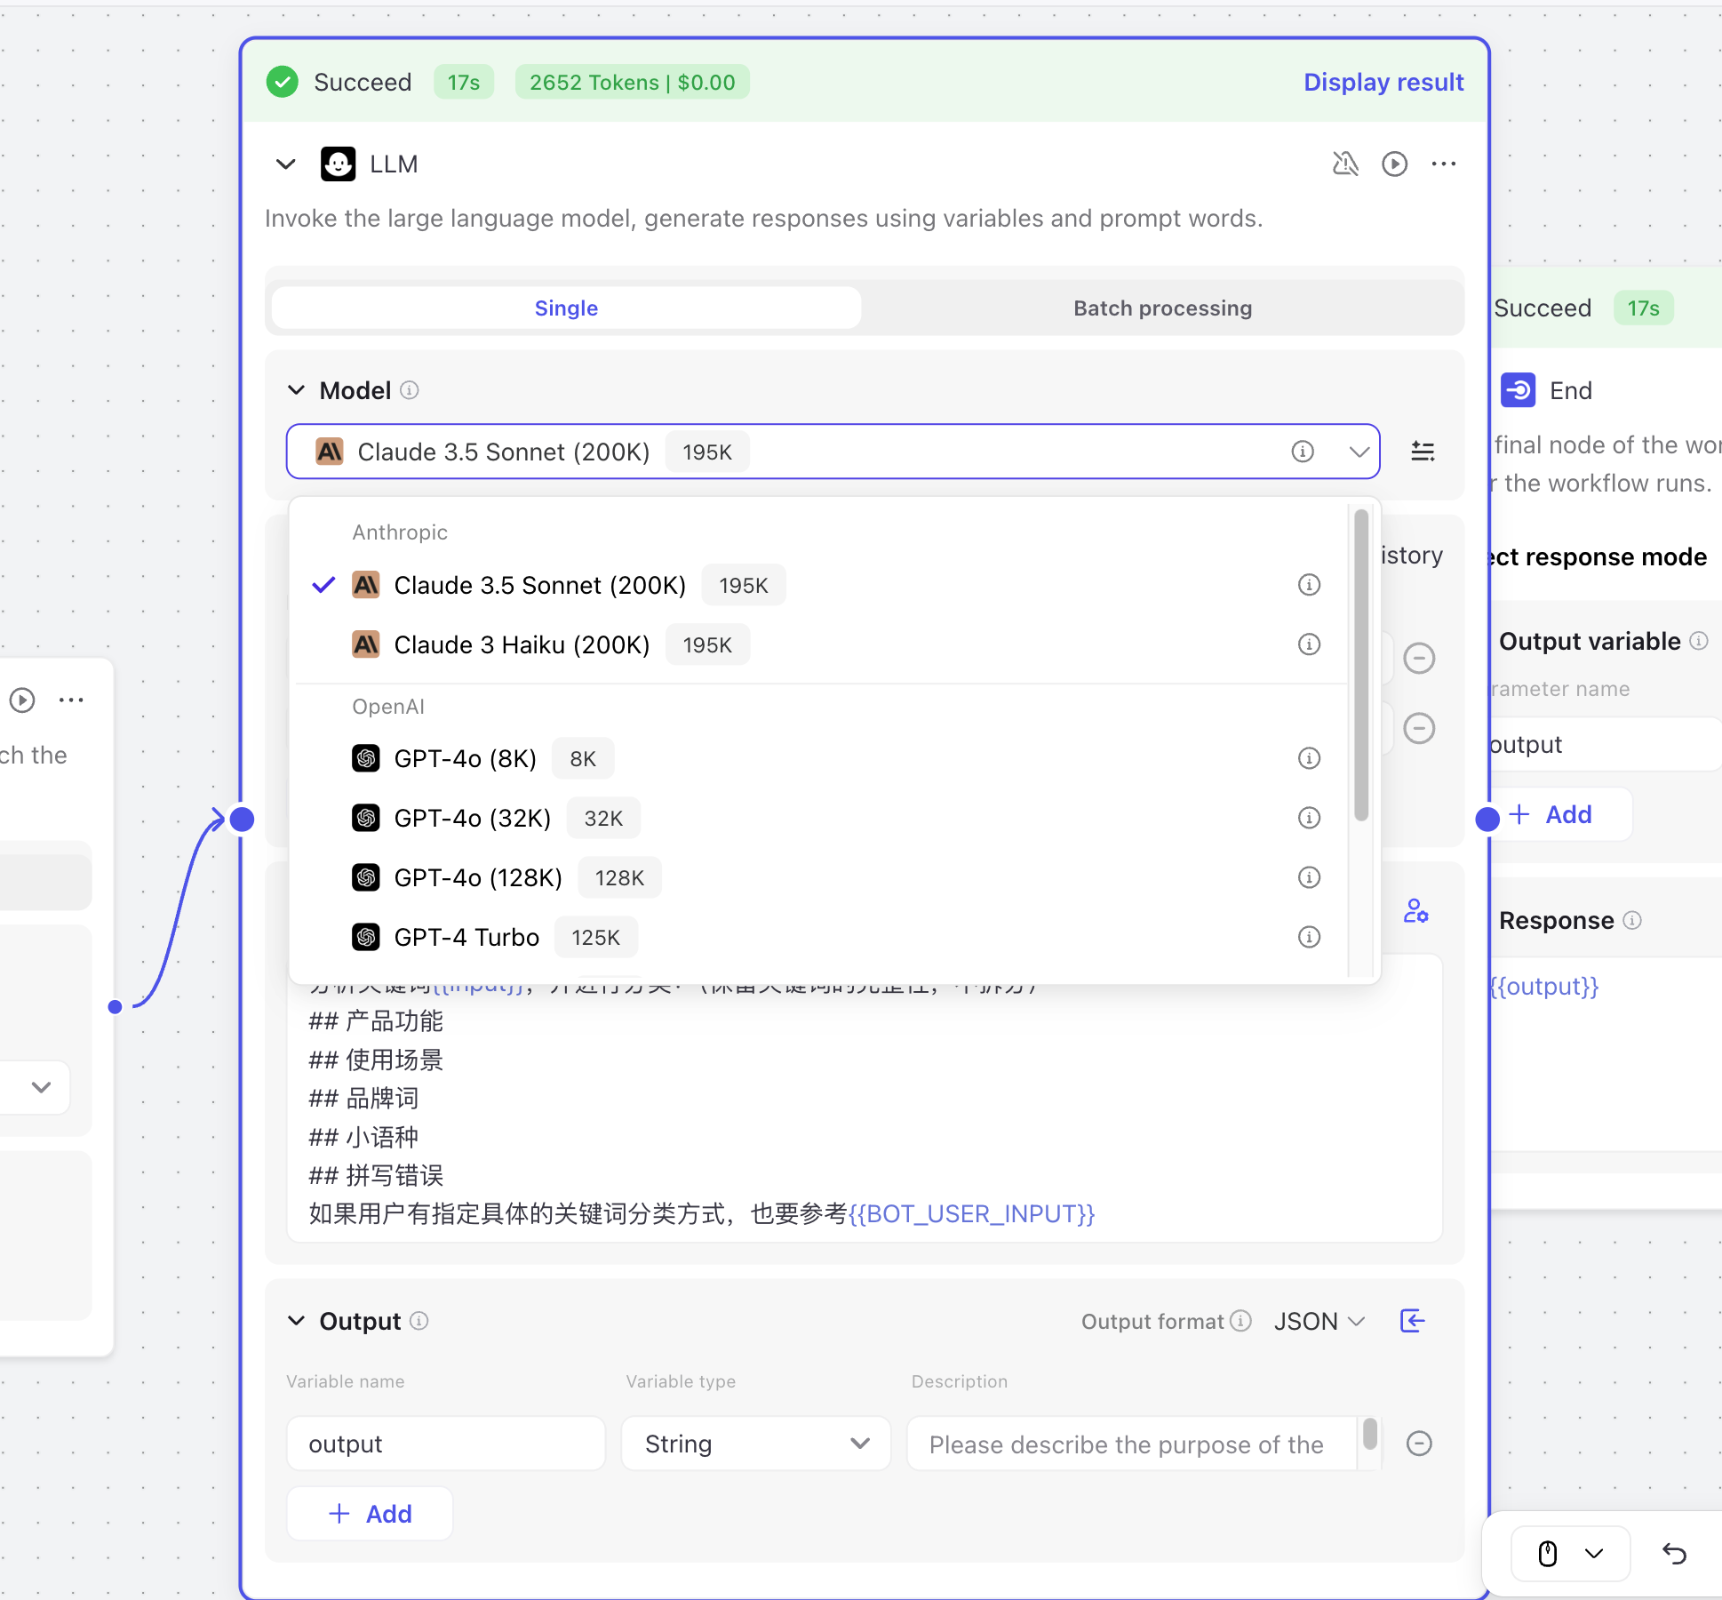Click the mouse interaction mode icon
This screenshot has width=1722, height=1600.
(x=1547, y=1554)
